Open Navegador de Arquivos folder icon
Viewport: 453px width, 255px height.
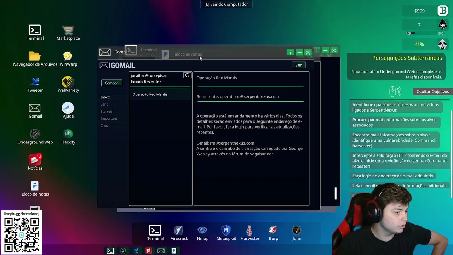coord(35,59)
